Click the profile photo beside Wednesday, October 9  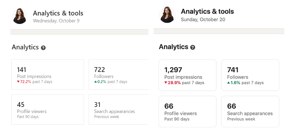[x=20, y=16]
